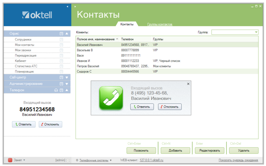Image resolution: width=266 pixels, height=166 pixels.
Task: Expand the Администрирование section
Action: 66,84
